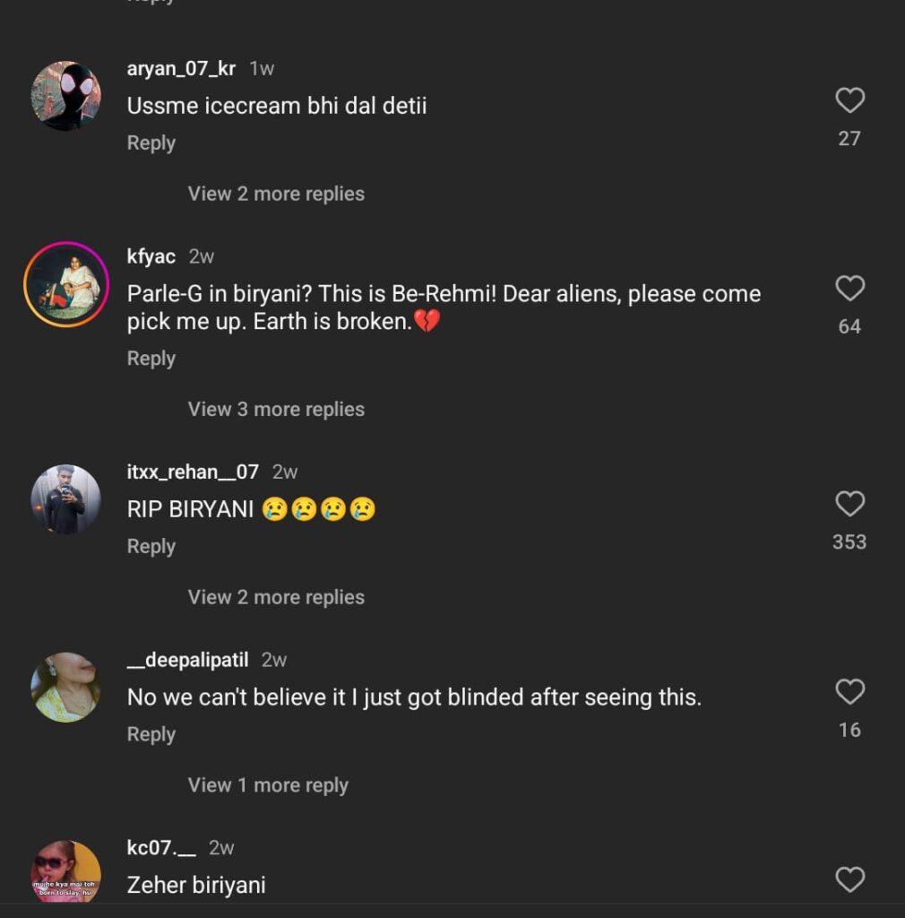Image resolution: width=905 pixels, height=918 pixels.
Task: View 1 more reply under __deepalipatil
Action: [x=268, y=785]
